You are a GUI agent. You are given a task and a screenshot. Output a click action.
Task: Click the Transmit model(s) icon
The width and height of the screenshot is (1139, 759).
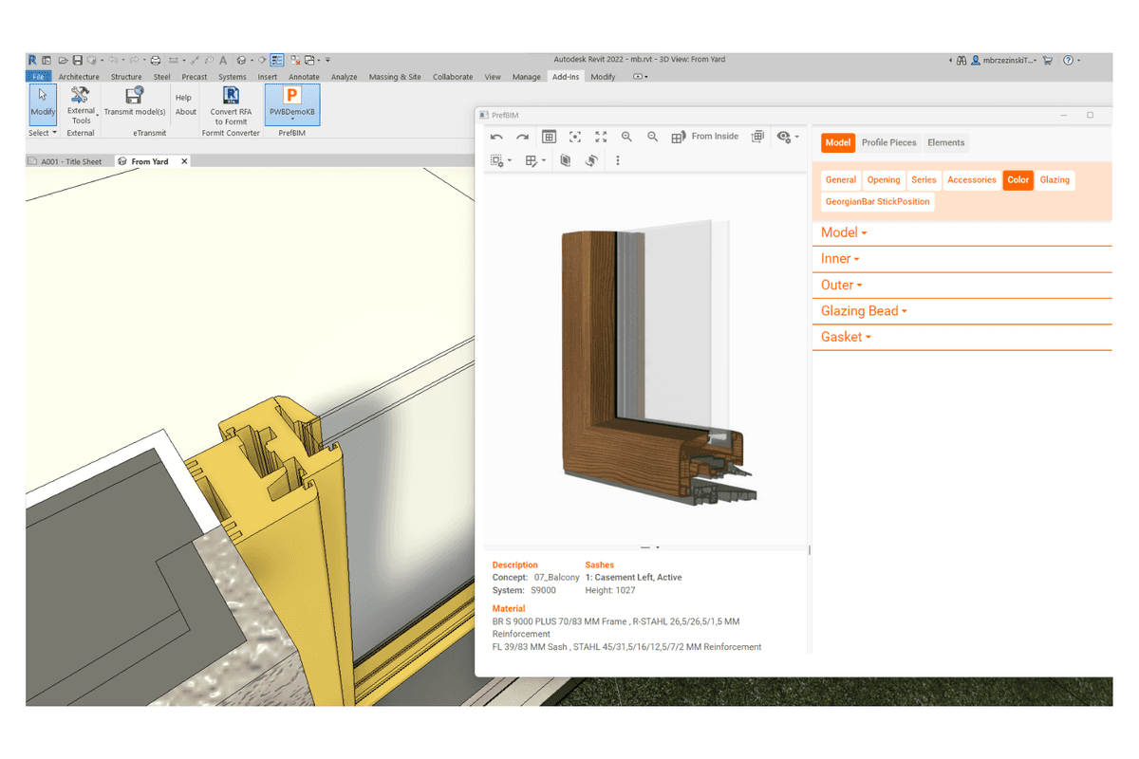coord(135,102)
